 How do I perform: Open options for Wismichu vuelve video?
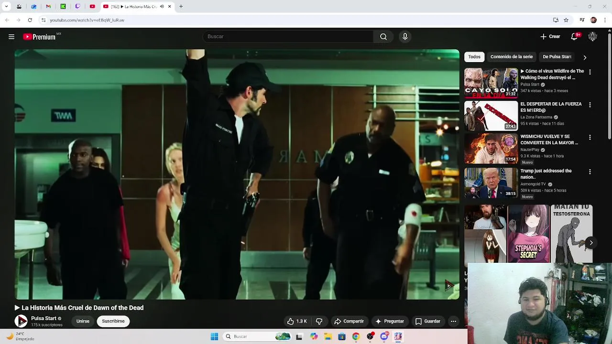point(590,137)
